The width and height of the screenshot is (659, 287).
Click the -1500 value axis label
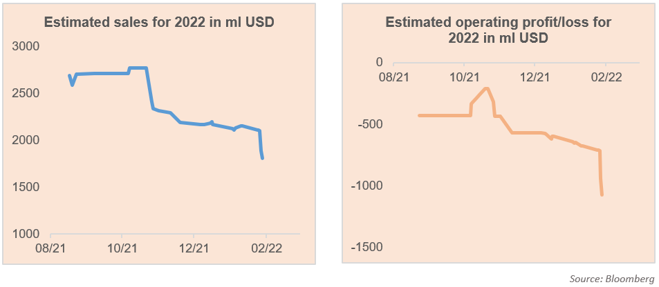point(366,247)
